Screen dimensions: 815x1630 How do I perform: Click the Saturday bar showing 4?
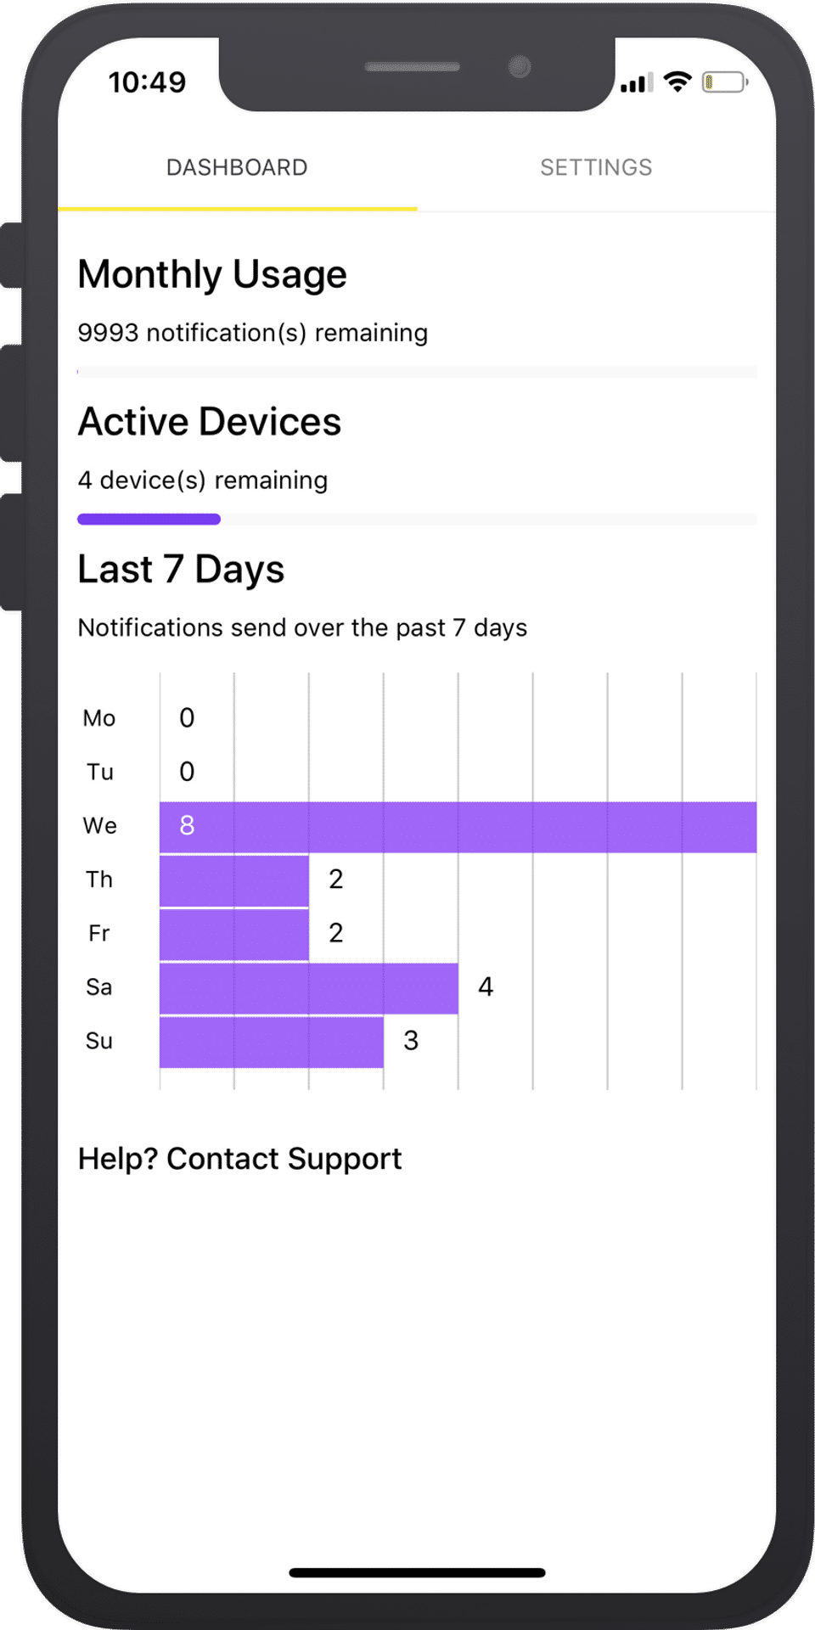309,988
